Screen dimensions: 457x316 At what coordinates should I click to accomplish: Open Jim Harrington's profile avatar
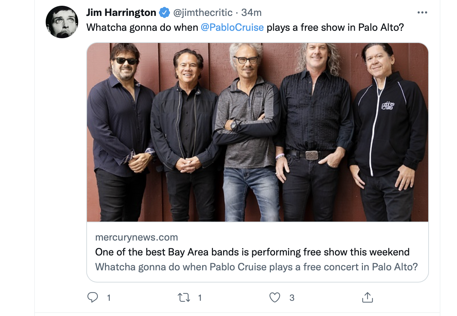[62, 22]
